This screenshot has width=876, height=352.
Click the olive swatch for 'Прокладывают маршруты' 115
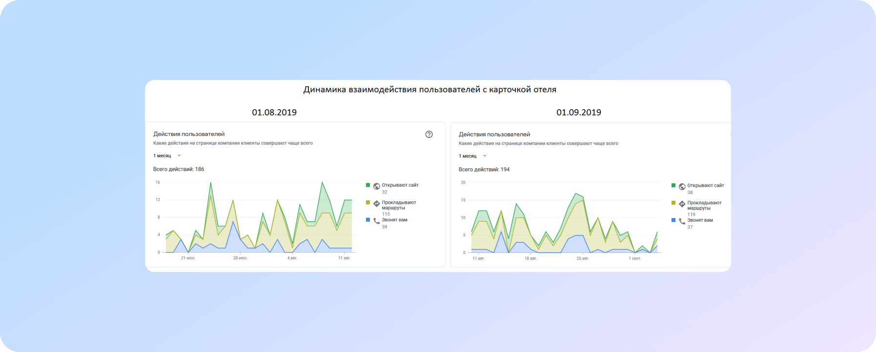tap(368, 202)
